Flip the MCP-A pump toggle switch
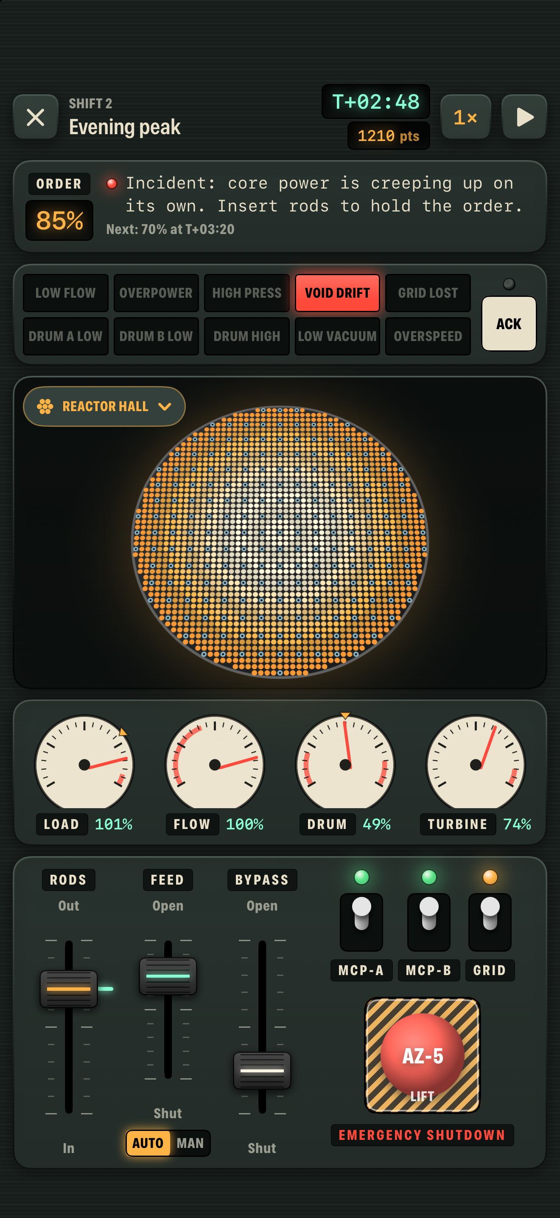The image size is (560, 1218). click(x=362, y=922)
